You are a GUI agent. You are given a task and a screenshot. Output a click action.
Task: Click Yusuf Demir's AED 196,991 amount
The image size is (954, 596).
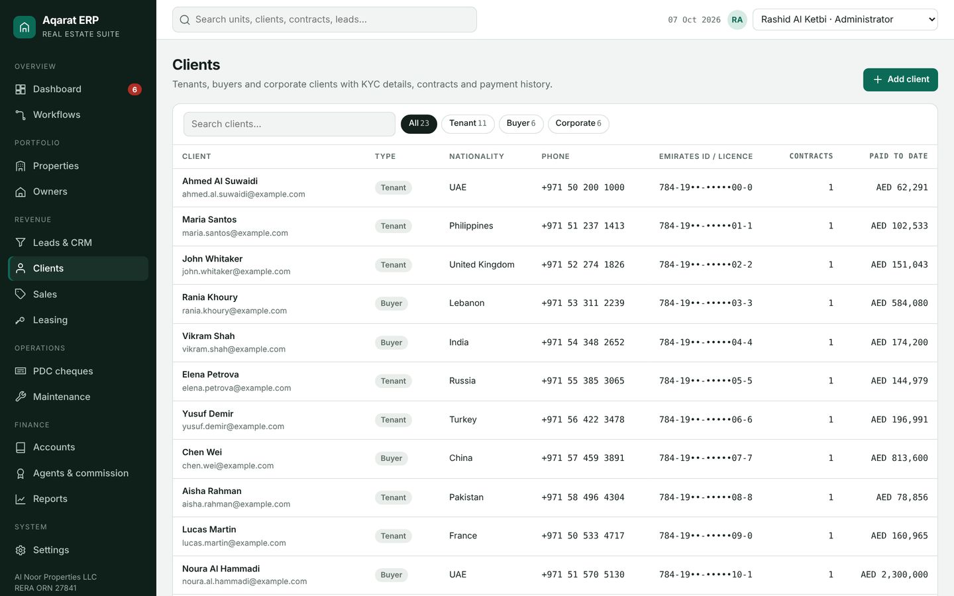899,420
